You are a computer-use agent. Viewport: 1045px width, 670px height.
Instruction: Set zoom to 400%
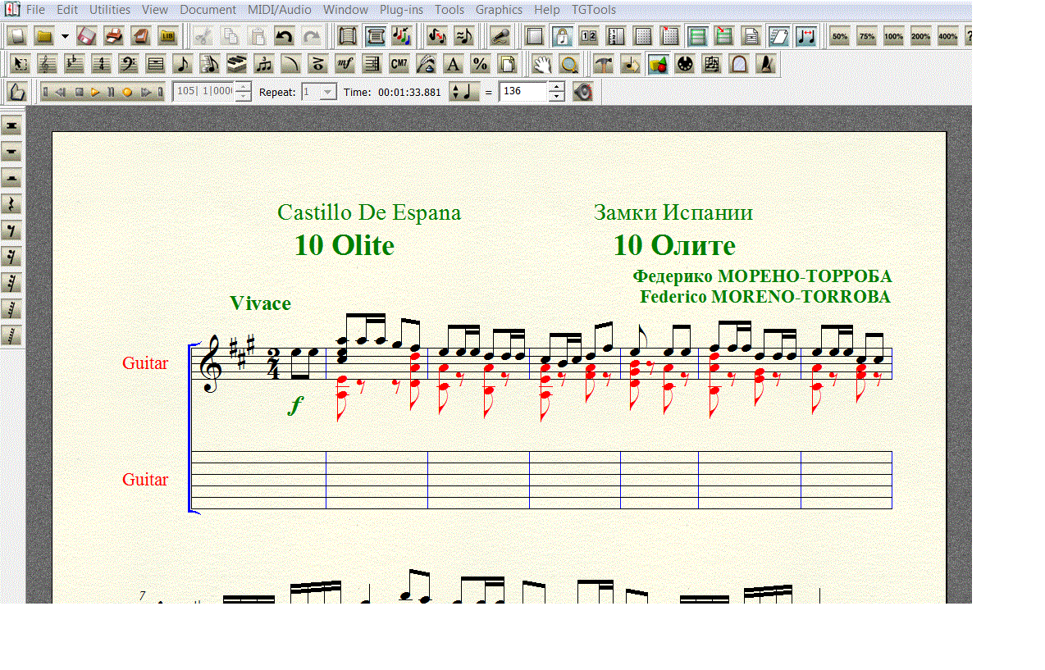click(x=948, y=36)
